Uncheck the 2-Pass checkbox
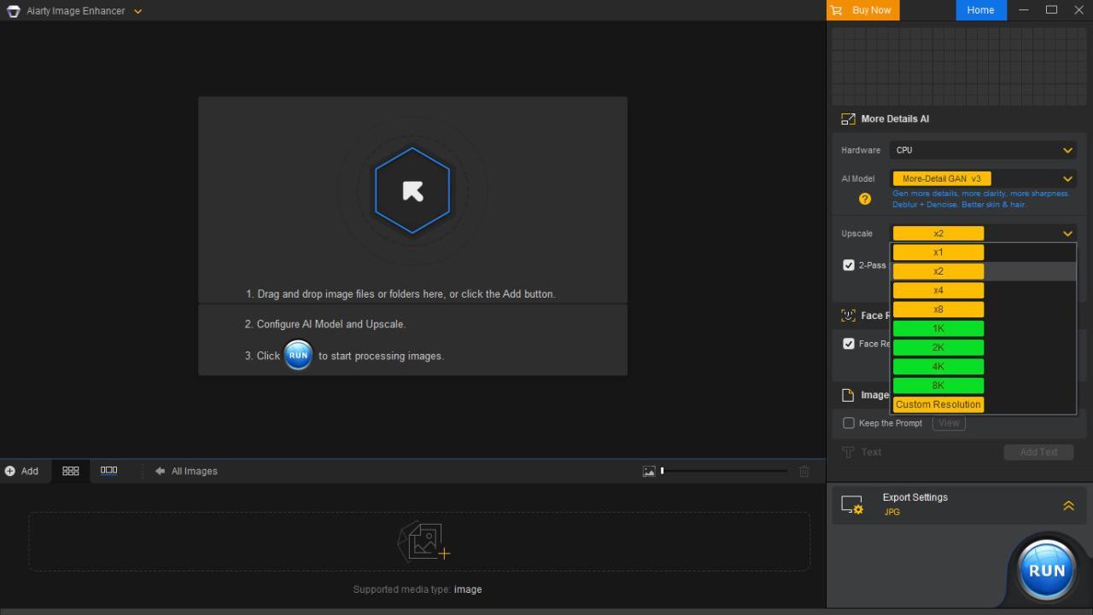Screen dimensions: 1093x615 [849, 265]
